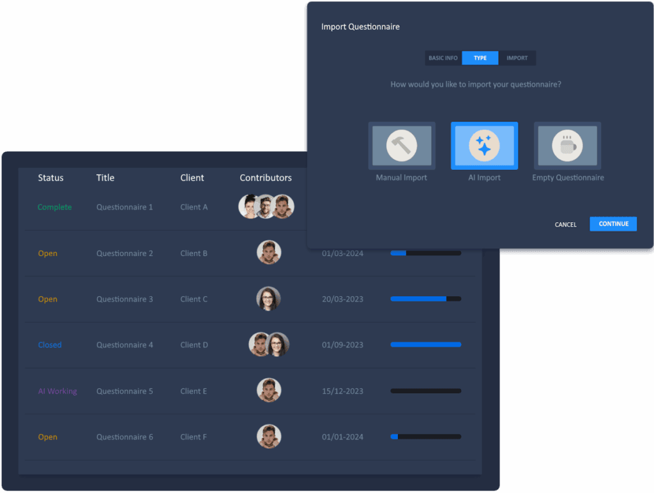Click the AI Working status label
Image resolution: width=654 pixels, height=493 pixels.
pyautogui.click(x=57, y=391)
